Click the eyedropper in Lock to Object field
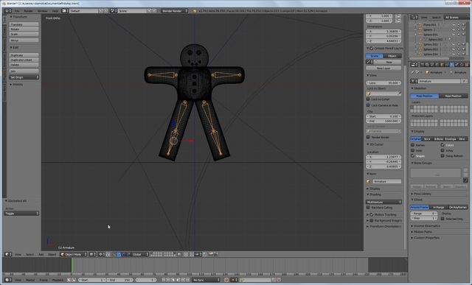 399,94
